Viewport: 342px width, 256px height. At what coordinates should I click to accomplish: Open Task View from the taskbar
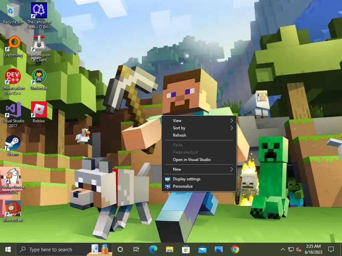[x=136, y=249]
